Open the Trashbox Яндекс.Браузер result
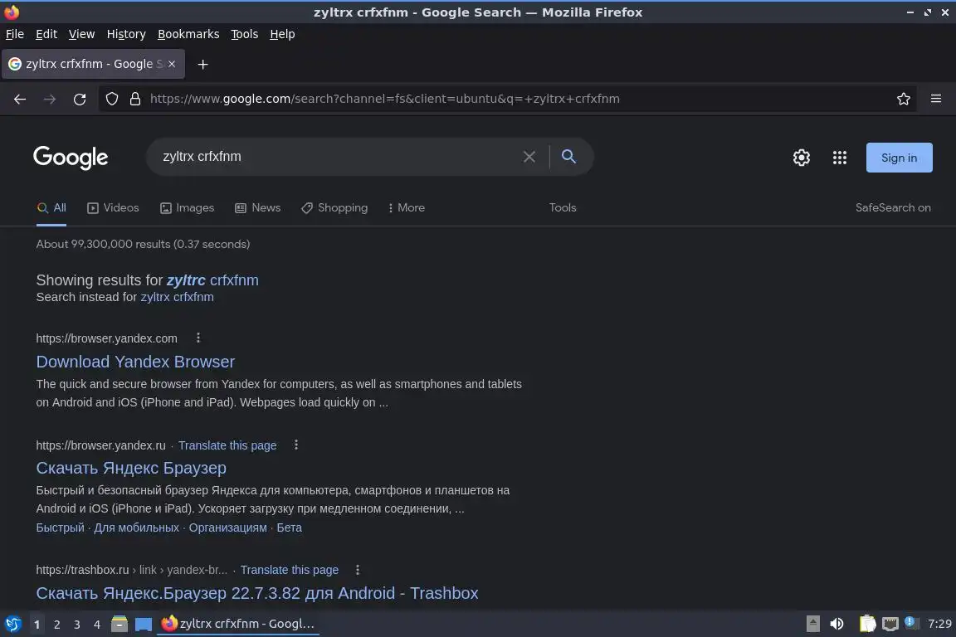This screenshot has width=956, height=637. tap(257, 593)
